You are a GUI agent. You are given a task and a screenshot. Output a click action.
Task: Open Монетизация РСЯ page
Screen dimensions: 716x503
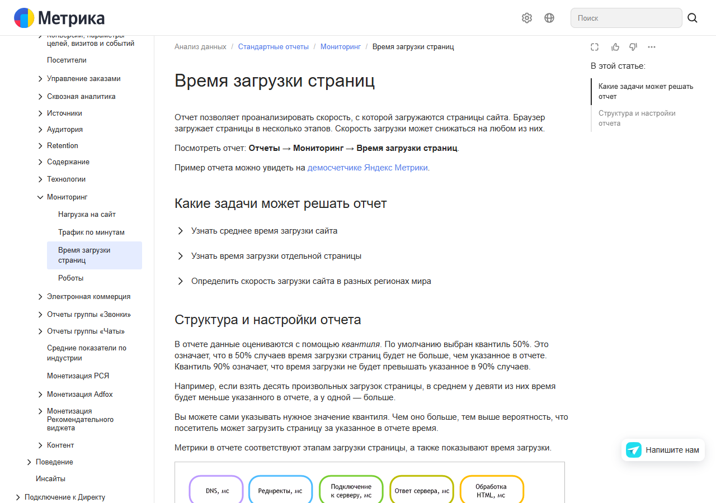[78, 376]
